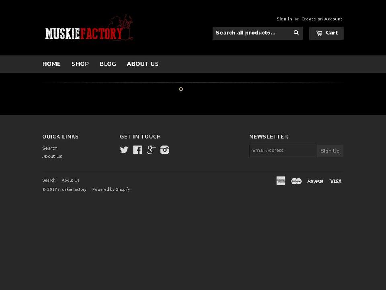Open the BLOG page

point(108,64)
